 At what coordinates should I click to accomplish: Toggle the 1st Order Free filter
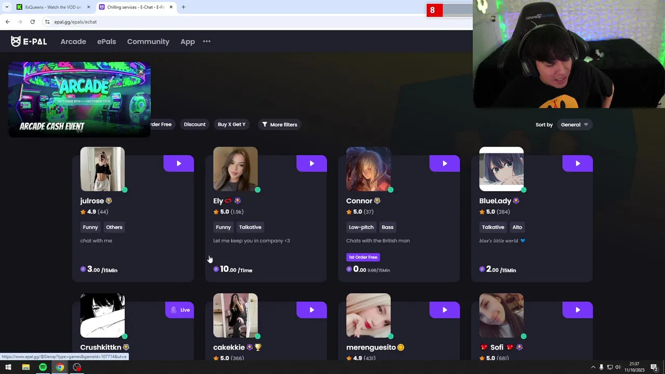click(x=162, y=124)
